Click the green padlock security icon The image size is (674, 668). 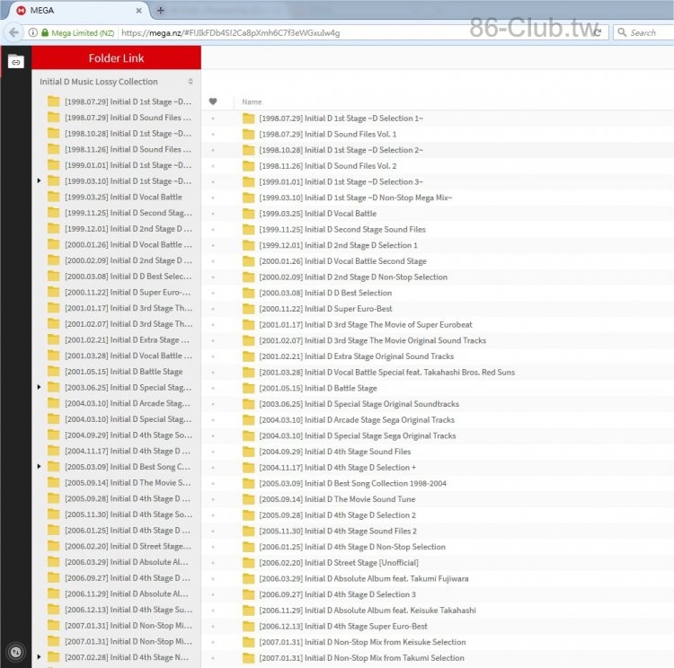45,32
